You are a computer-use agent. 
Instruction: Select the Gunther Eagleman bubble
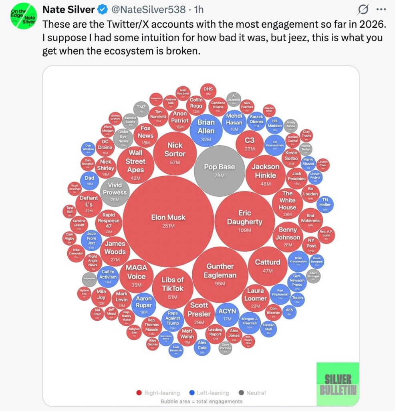click(220, 274)
